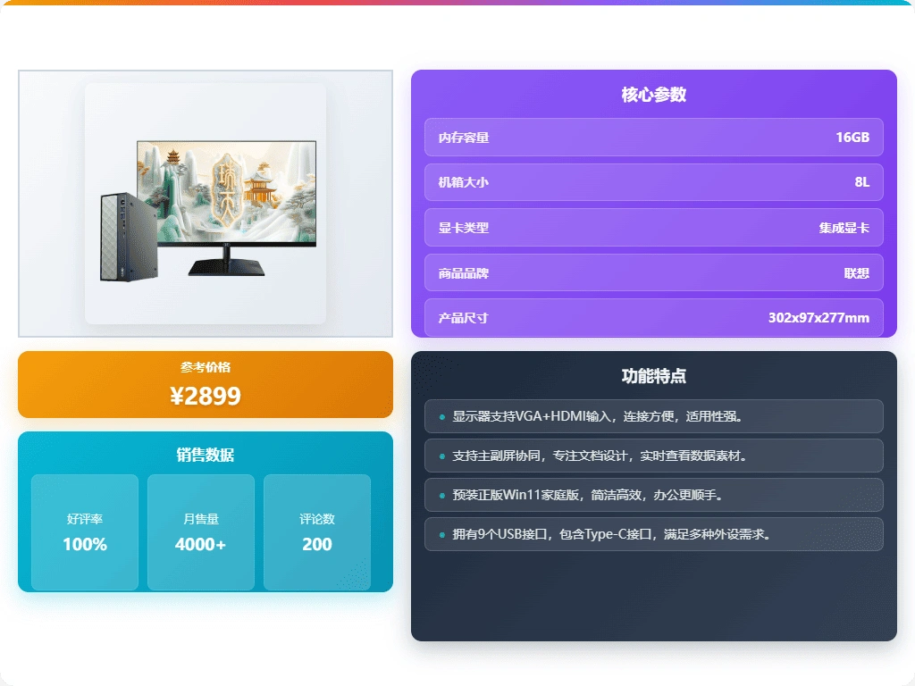This screenshot has width=915, height=686.
Task: Select the 内存容量 16GB spec row
Action: pyautogui.click(x=653, y=137)
